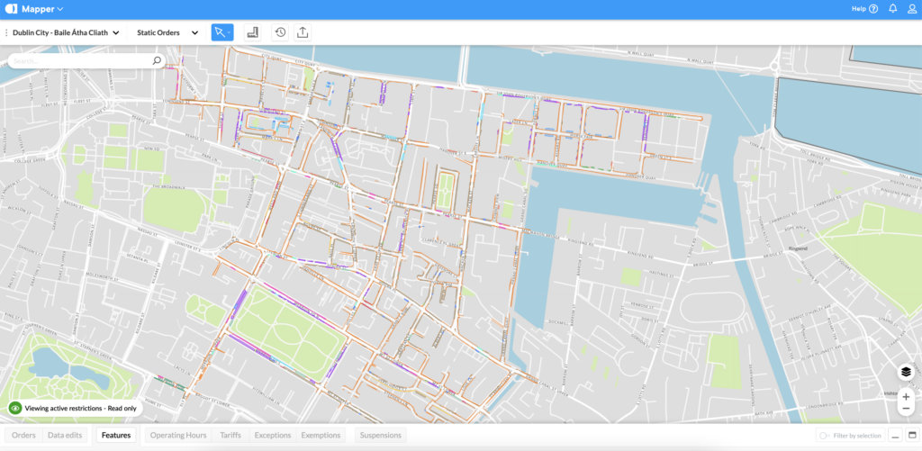Screen dimensions: 922x451
Task: Zoom in on the map
Action: 906,396
